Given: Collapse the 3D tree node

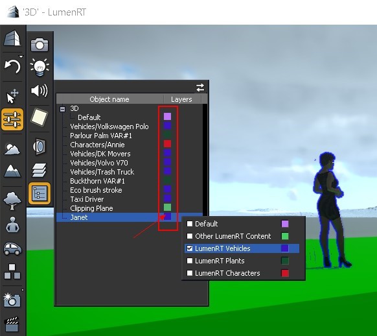Looking at the screenshot, I should pyautogui.click(x=63, y=109).
